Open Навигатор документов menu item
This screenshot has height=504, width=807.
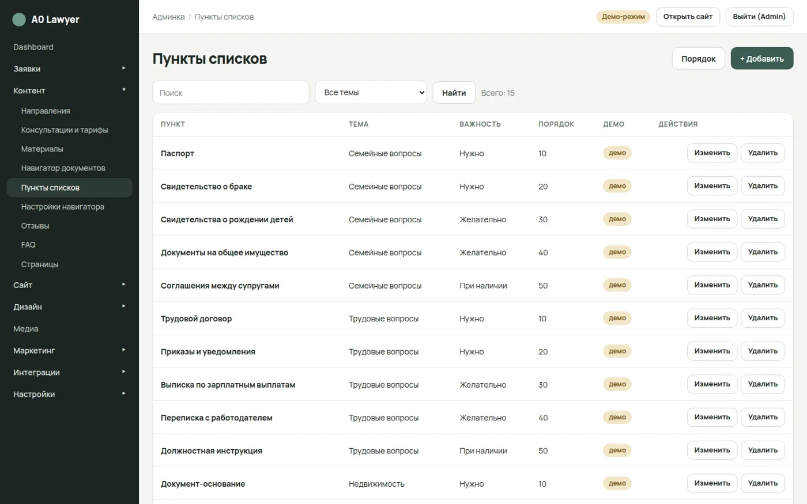[69, 168]
